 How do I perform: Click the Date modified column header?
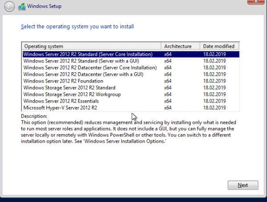click(x=219, y=46)
